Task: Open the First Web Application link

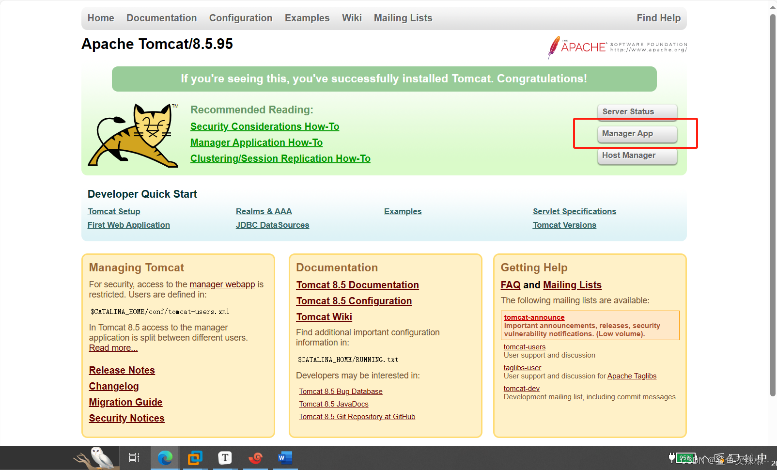Action: [x=128, y=225]
